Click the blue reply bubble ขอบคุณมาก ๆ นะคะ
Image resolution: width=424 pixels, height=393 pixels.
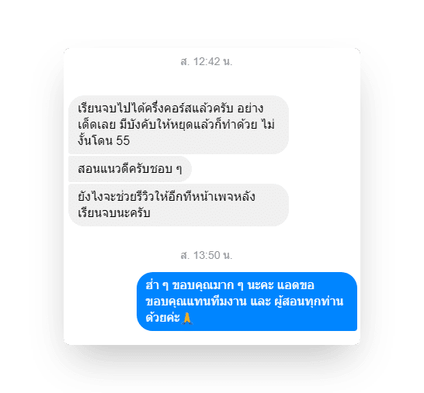point(247,302)
